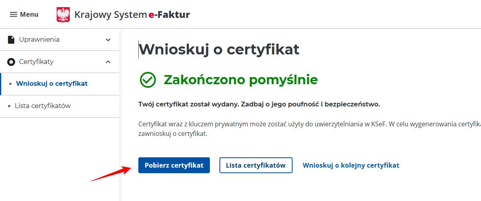Follow the Wnioskuj o kolejny certyfikat link

[351, 165]
